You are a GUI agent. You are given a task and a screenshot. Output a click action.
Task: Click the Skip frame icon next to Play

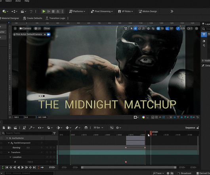[49, 11]
